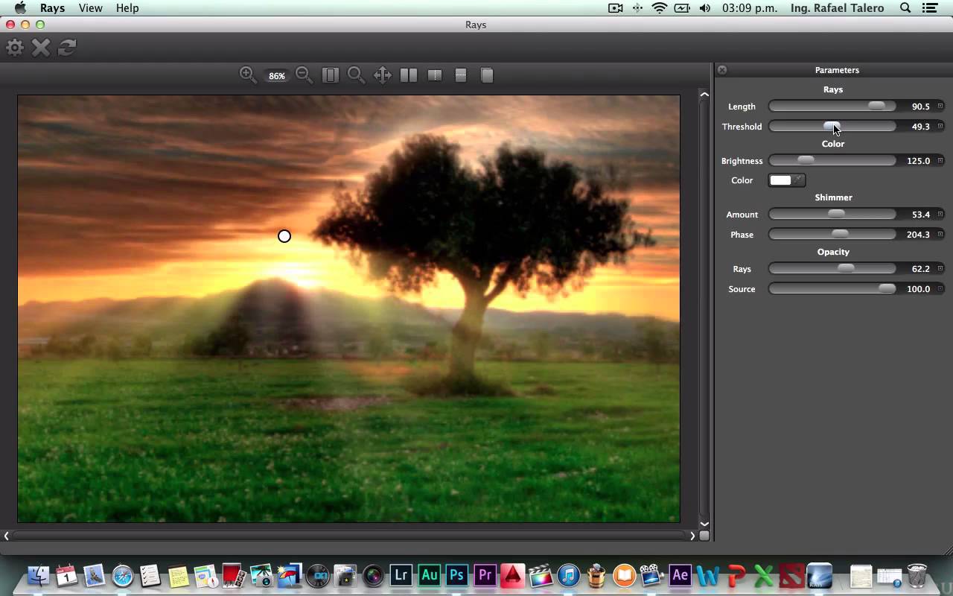Screen dimensions: 953x596
Task: Click the horizontal scrollbar left arrow
Action: [x=7, y=535]
